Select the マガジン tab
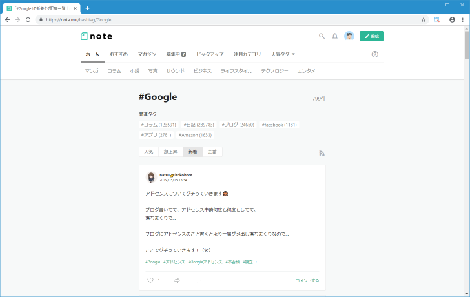Screen dimensions: 470x297 click(147, 54)
